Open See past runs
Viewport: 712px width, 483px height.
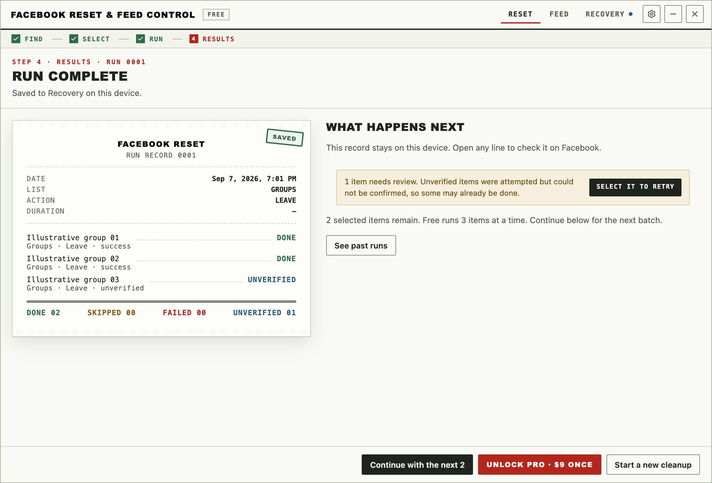(361, 245)
